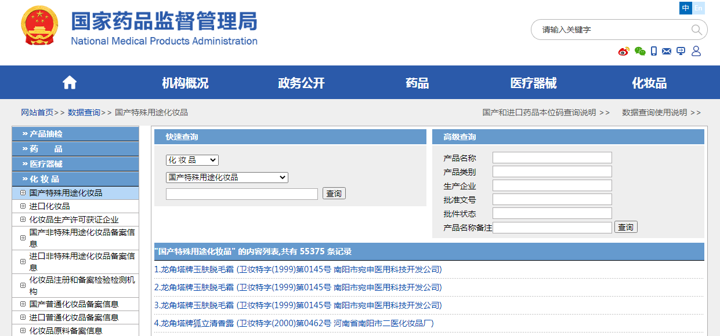Switch language to 中

(x=685, y=8)
